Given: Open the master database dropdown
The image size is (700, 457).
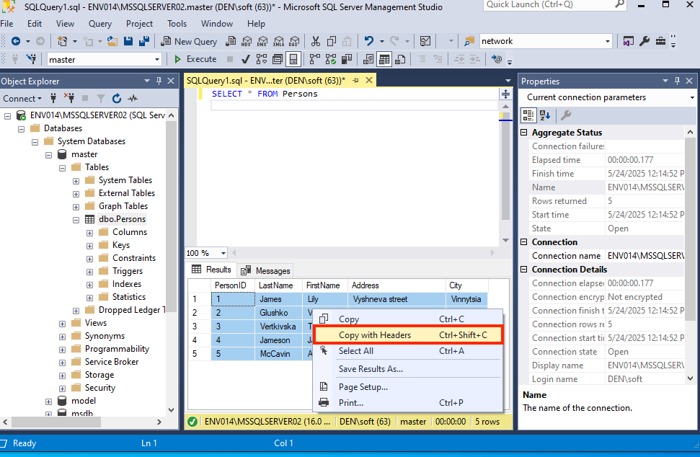Looking at the screenshot, I should pos(156,59).
